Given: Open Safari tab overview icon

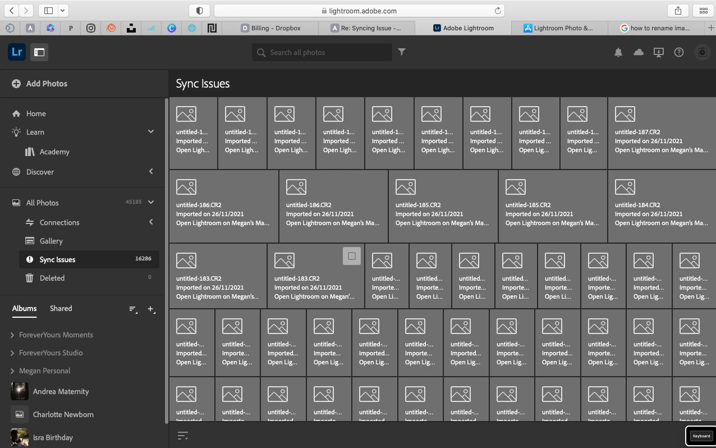Looking at the screenshot, I should [703, 10].
